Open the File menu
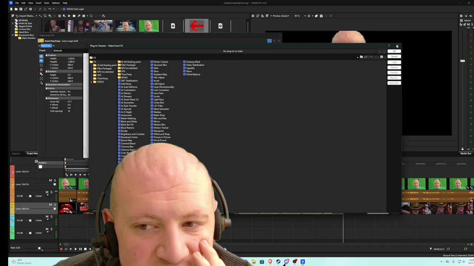This screenshot has height=266, width=474. tap(17, 3)
